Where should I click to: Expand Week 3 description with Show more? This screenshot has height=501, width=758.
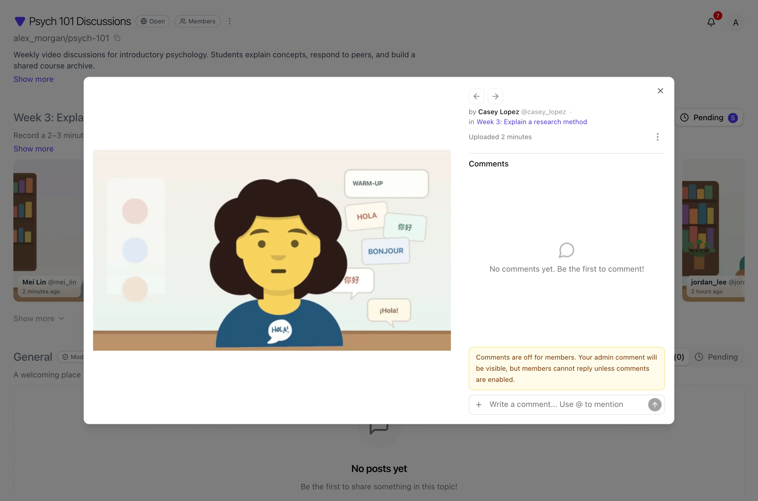[33, 149]
